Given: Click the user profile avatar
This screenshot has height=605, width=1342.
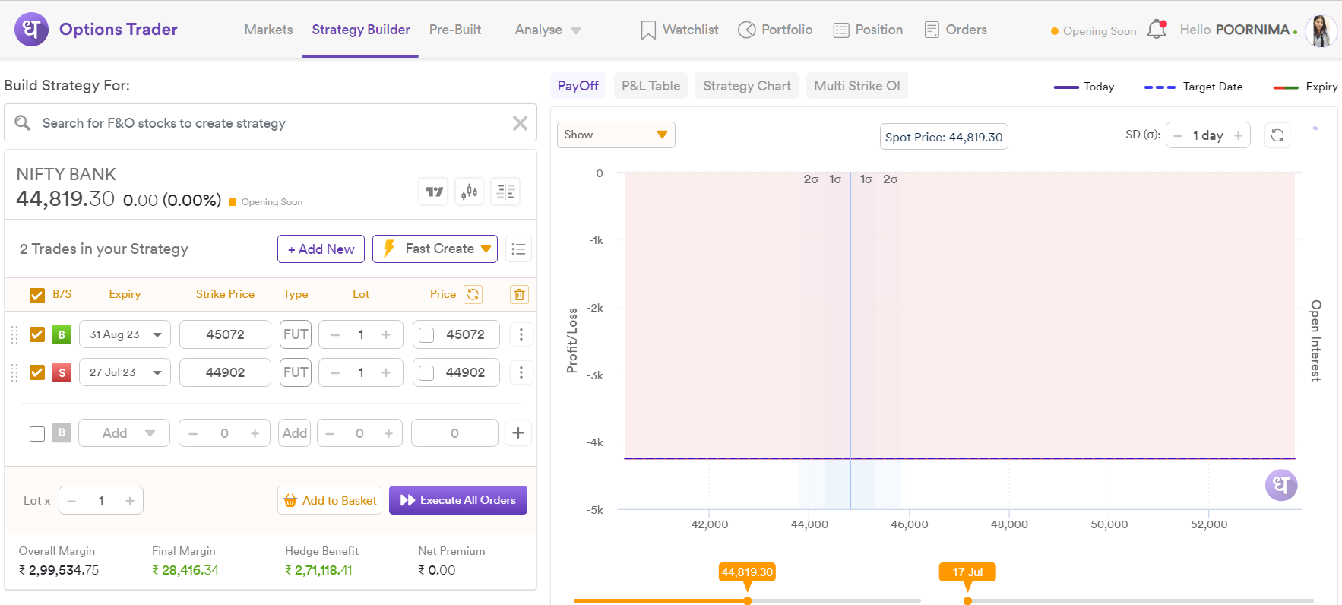Looking at the screenshot, I should pyautogui.click(x=1321, y=30).
